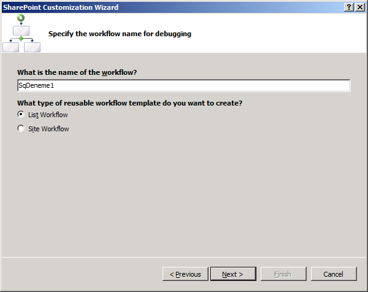Click the bottom-left box of the workflow diagram
Viewport: 368px width, 292px height.
[x=11, y=47]
